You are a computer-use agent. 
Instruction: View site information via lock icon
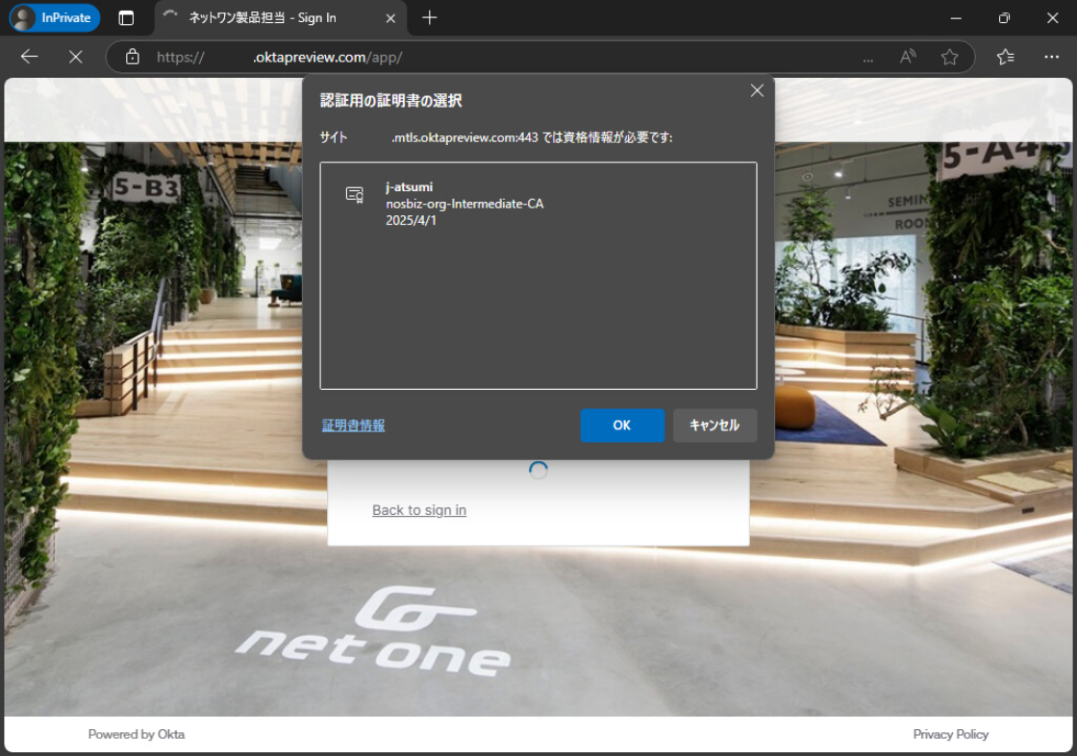tap(133, 57)
